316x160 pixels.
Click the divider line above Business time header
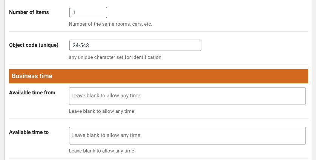click(x=158, y=65)
